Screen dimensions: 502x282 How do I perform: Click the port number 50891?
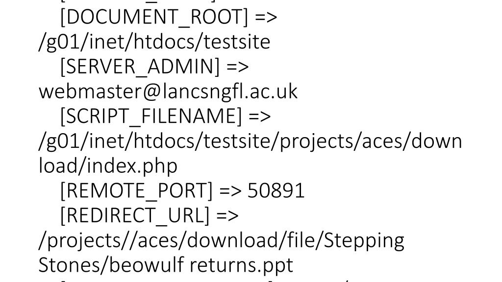click(276, 190)
